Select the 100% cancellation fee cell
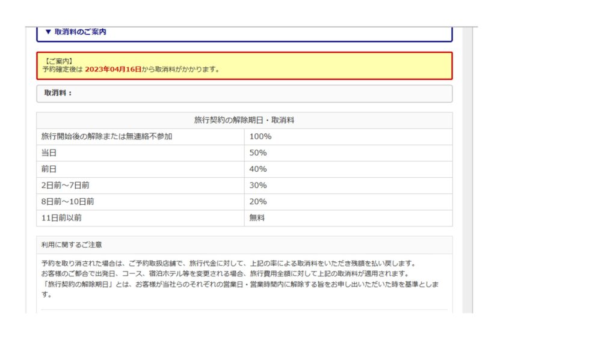 pyautogui.click(x=260, y=136)
